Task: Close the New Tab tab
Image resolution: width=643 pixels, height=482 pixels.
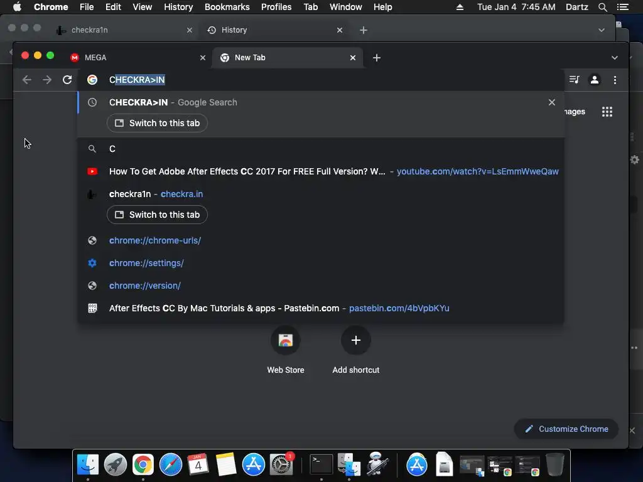Action: (x=353, y=58)
